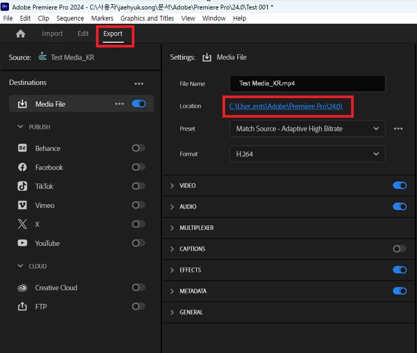
Task: Disable the Media File destination toggle
Action: coord(139,103)
